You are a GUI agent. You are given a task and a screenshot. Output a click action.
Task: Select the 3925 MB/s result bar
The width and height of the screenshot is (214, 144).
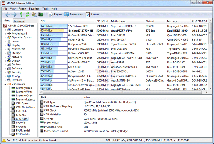(x=54, y=35)
